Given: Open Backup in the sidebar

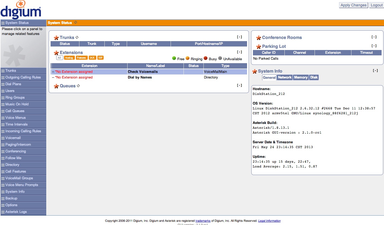Looking at the screenshot, I should pos(23,198).
